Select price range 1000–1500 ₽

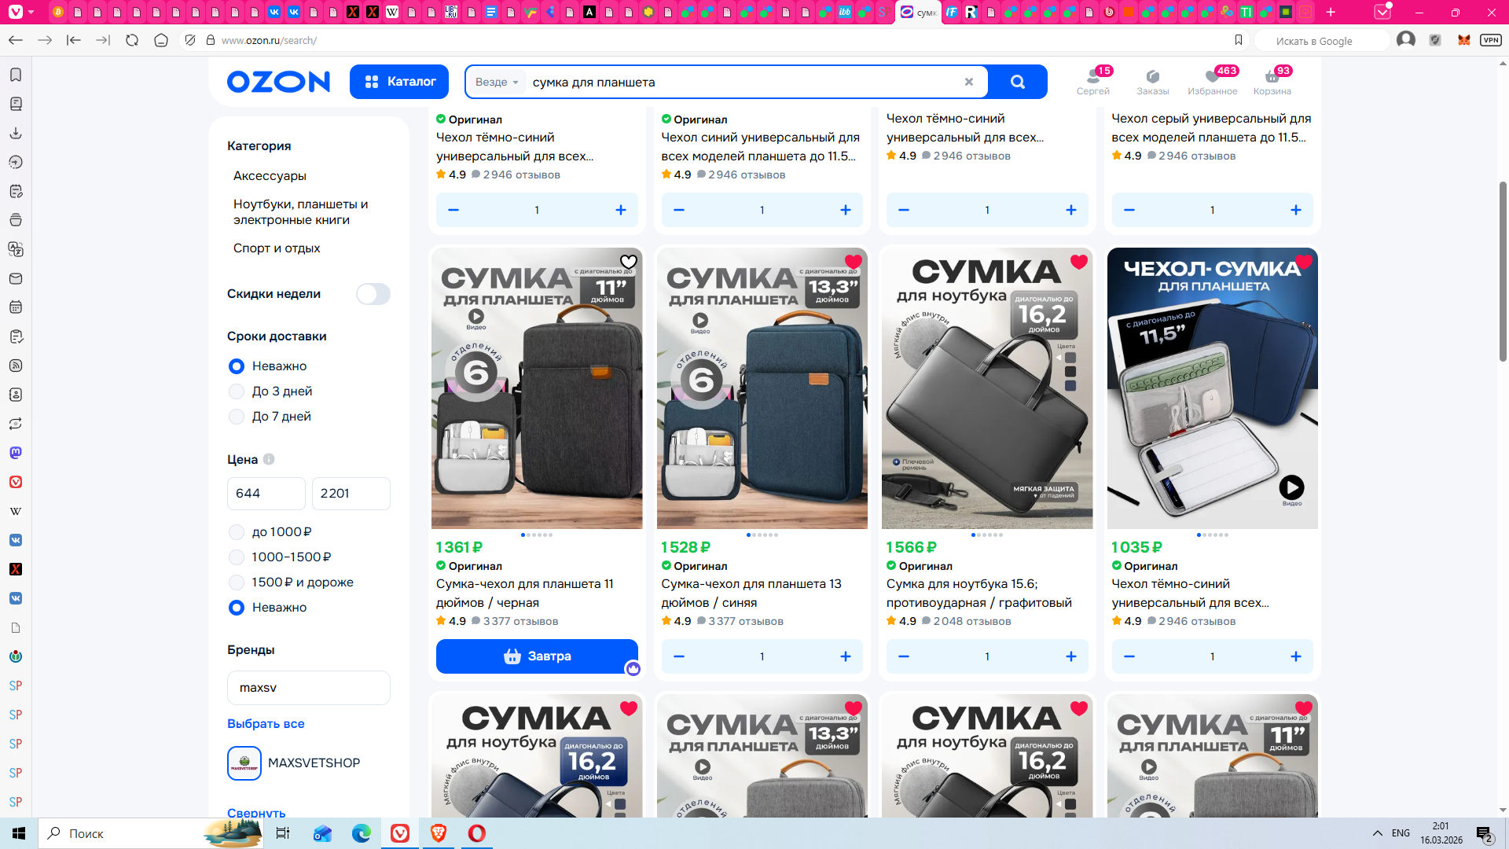point(237,557)
